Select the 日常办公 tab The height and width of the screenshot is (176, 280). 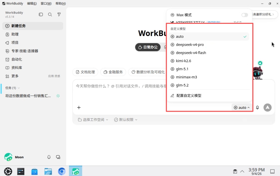click(x=148, y=47)
